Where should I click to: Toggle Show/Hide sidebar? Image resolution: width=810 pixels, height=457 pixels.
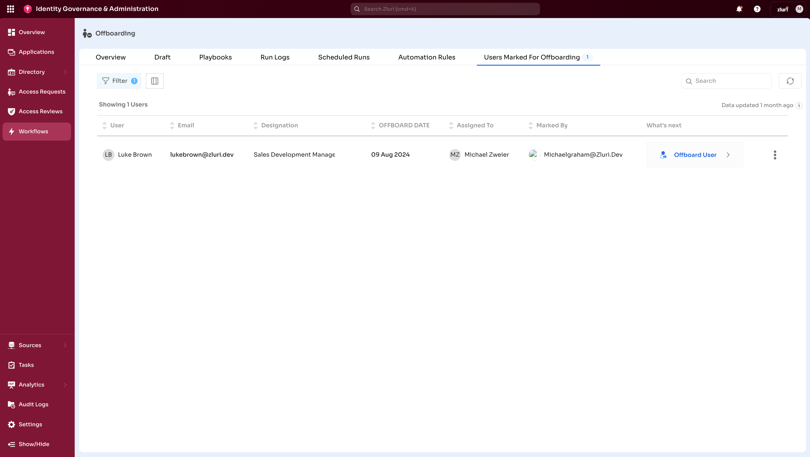[34, 444]
